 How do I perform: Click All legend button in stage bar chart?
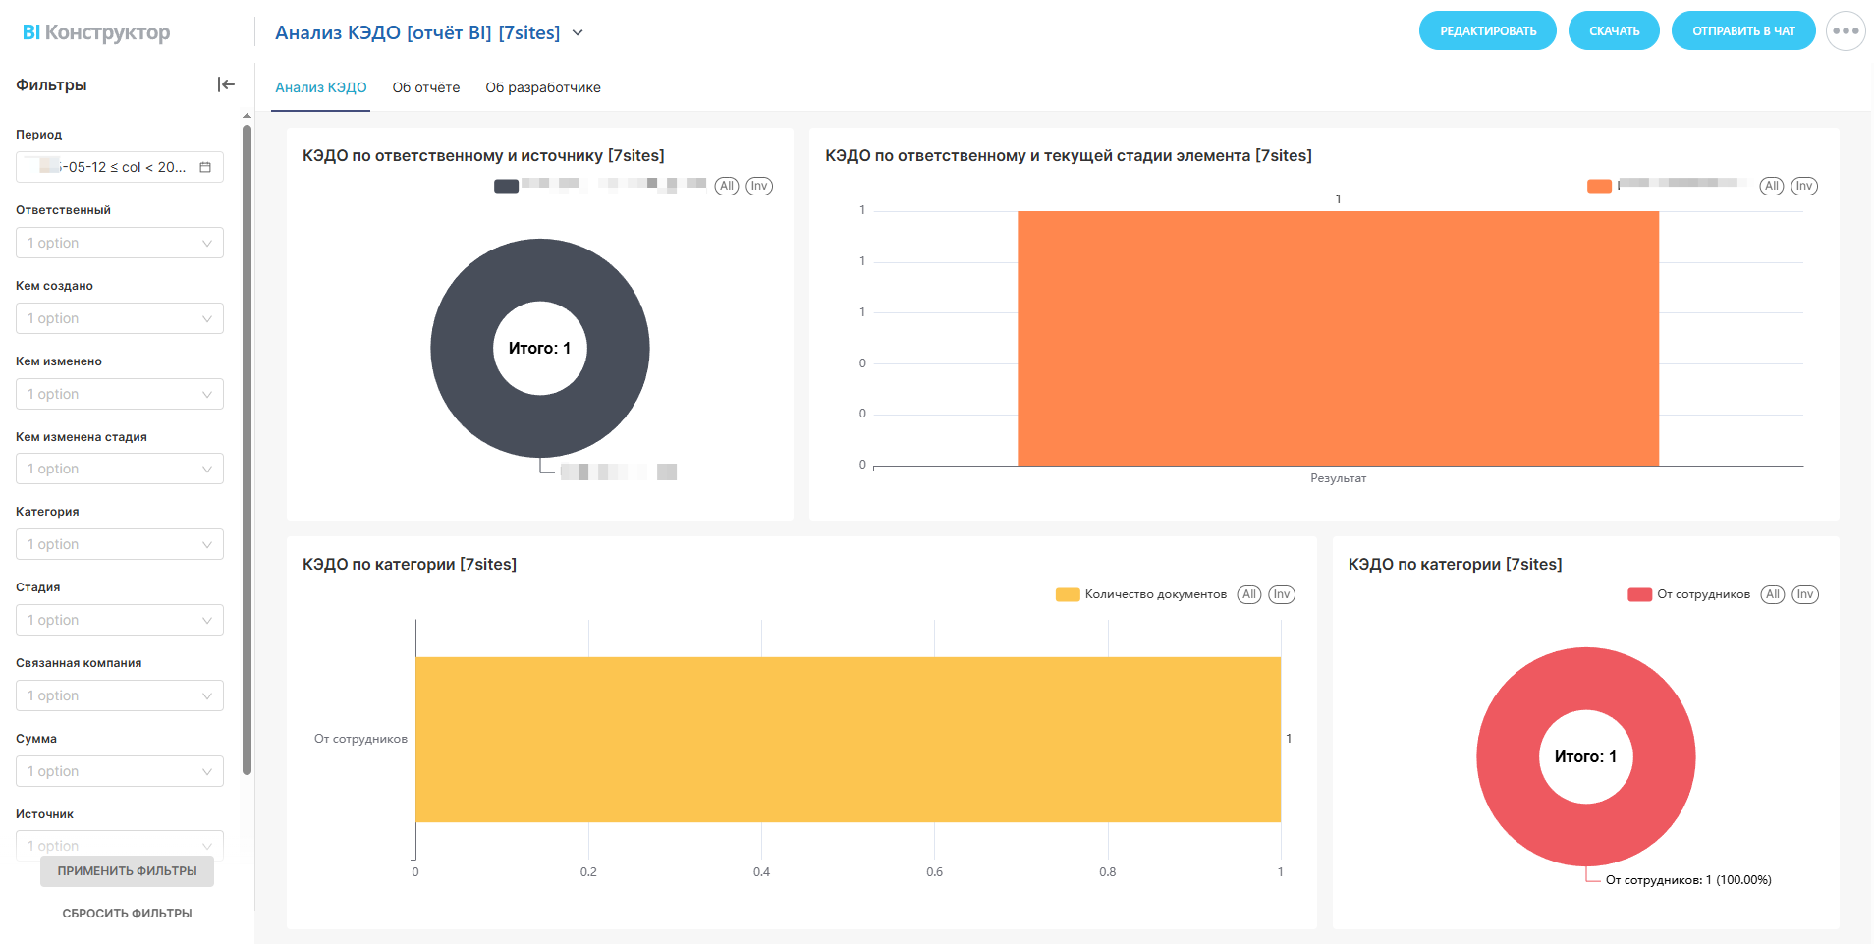coord(1771,186)
